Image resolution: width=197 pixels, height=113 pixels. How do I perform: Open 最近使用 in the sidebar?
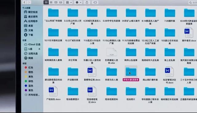(31, 17)
